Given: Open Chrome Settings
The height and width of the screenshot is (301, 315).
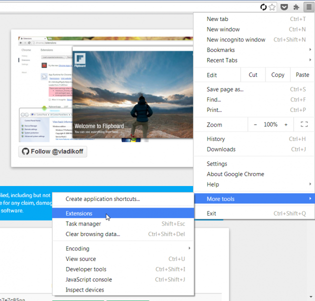Looking at the screenshot, I should pos(254,164).
